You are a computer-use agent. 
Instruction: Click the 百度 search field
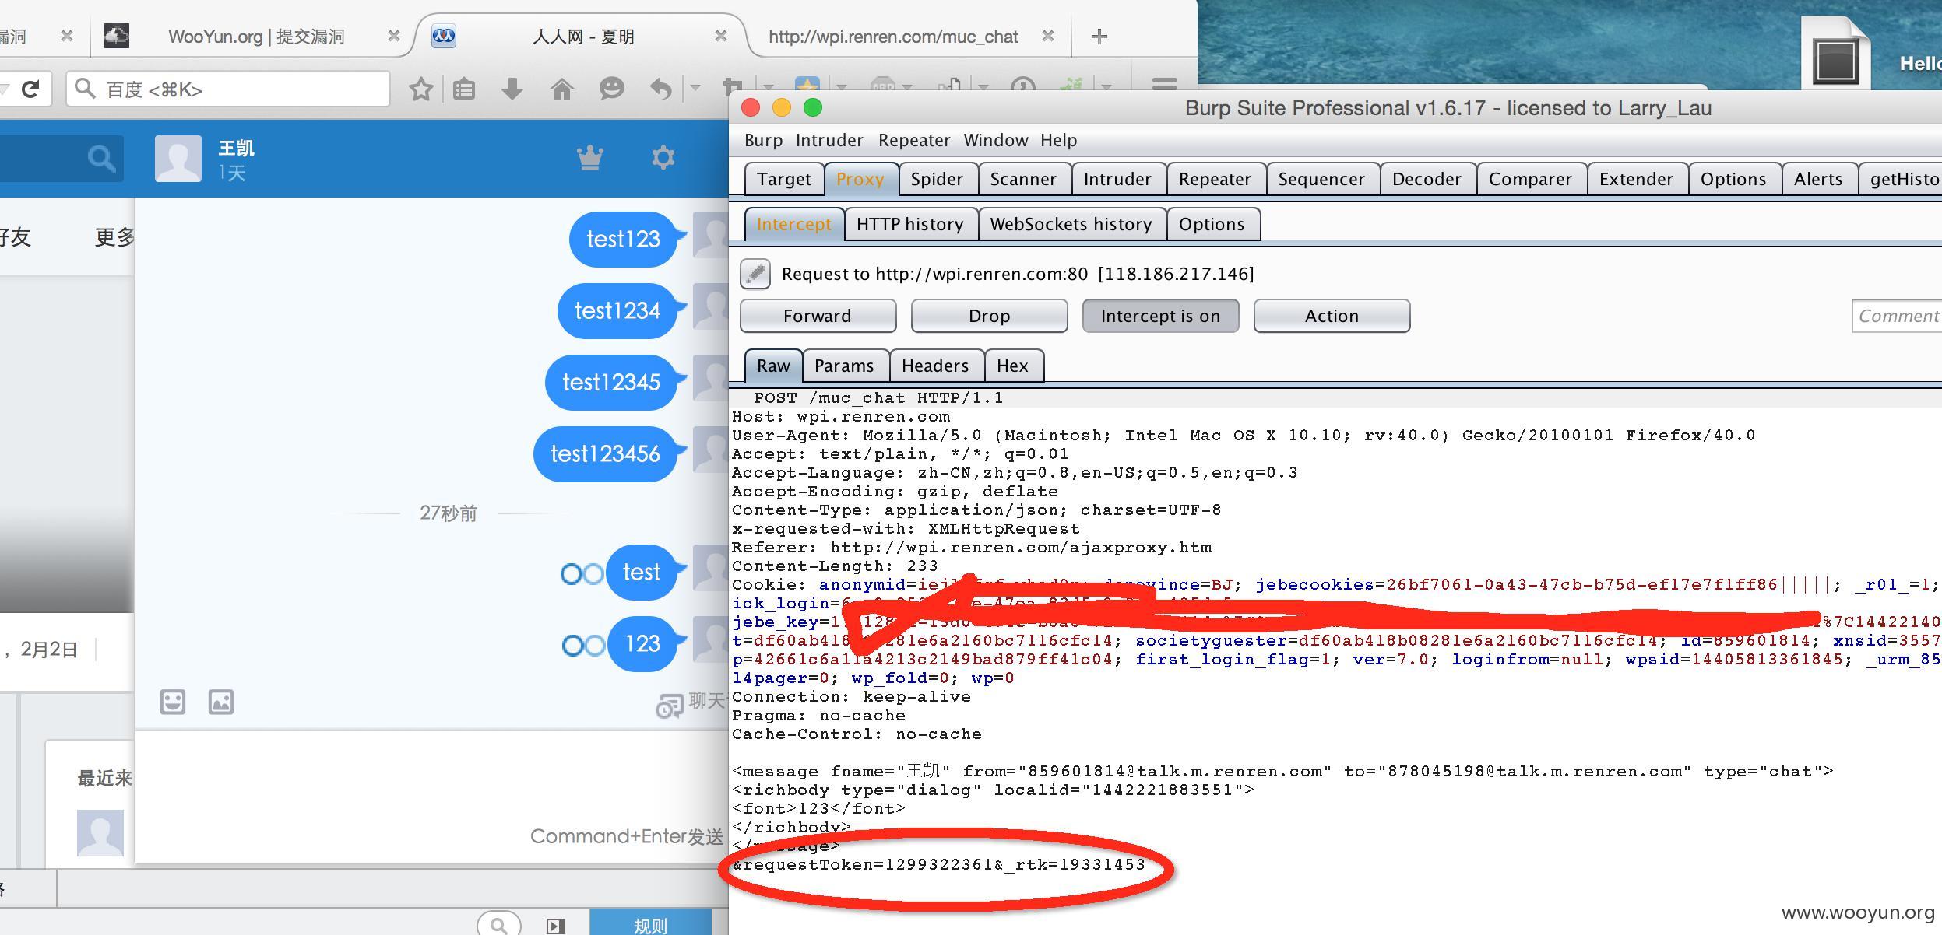click(228, 89)
